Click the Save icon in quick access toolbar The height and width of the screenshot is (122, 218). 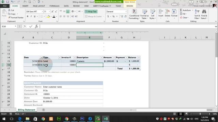(7, 2)
